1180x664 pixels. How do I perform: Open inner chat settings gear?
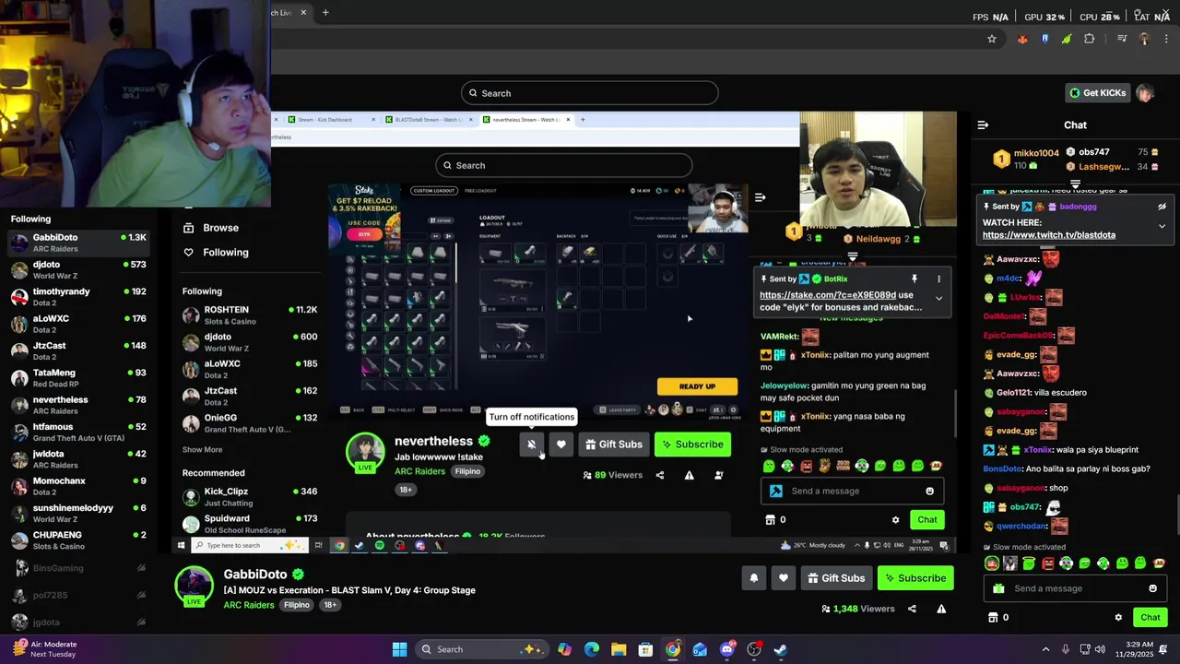click(x=895, y=520)
